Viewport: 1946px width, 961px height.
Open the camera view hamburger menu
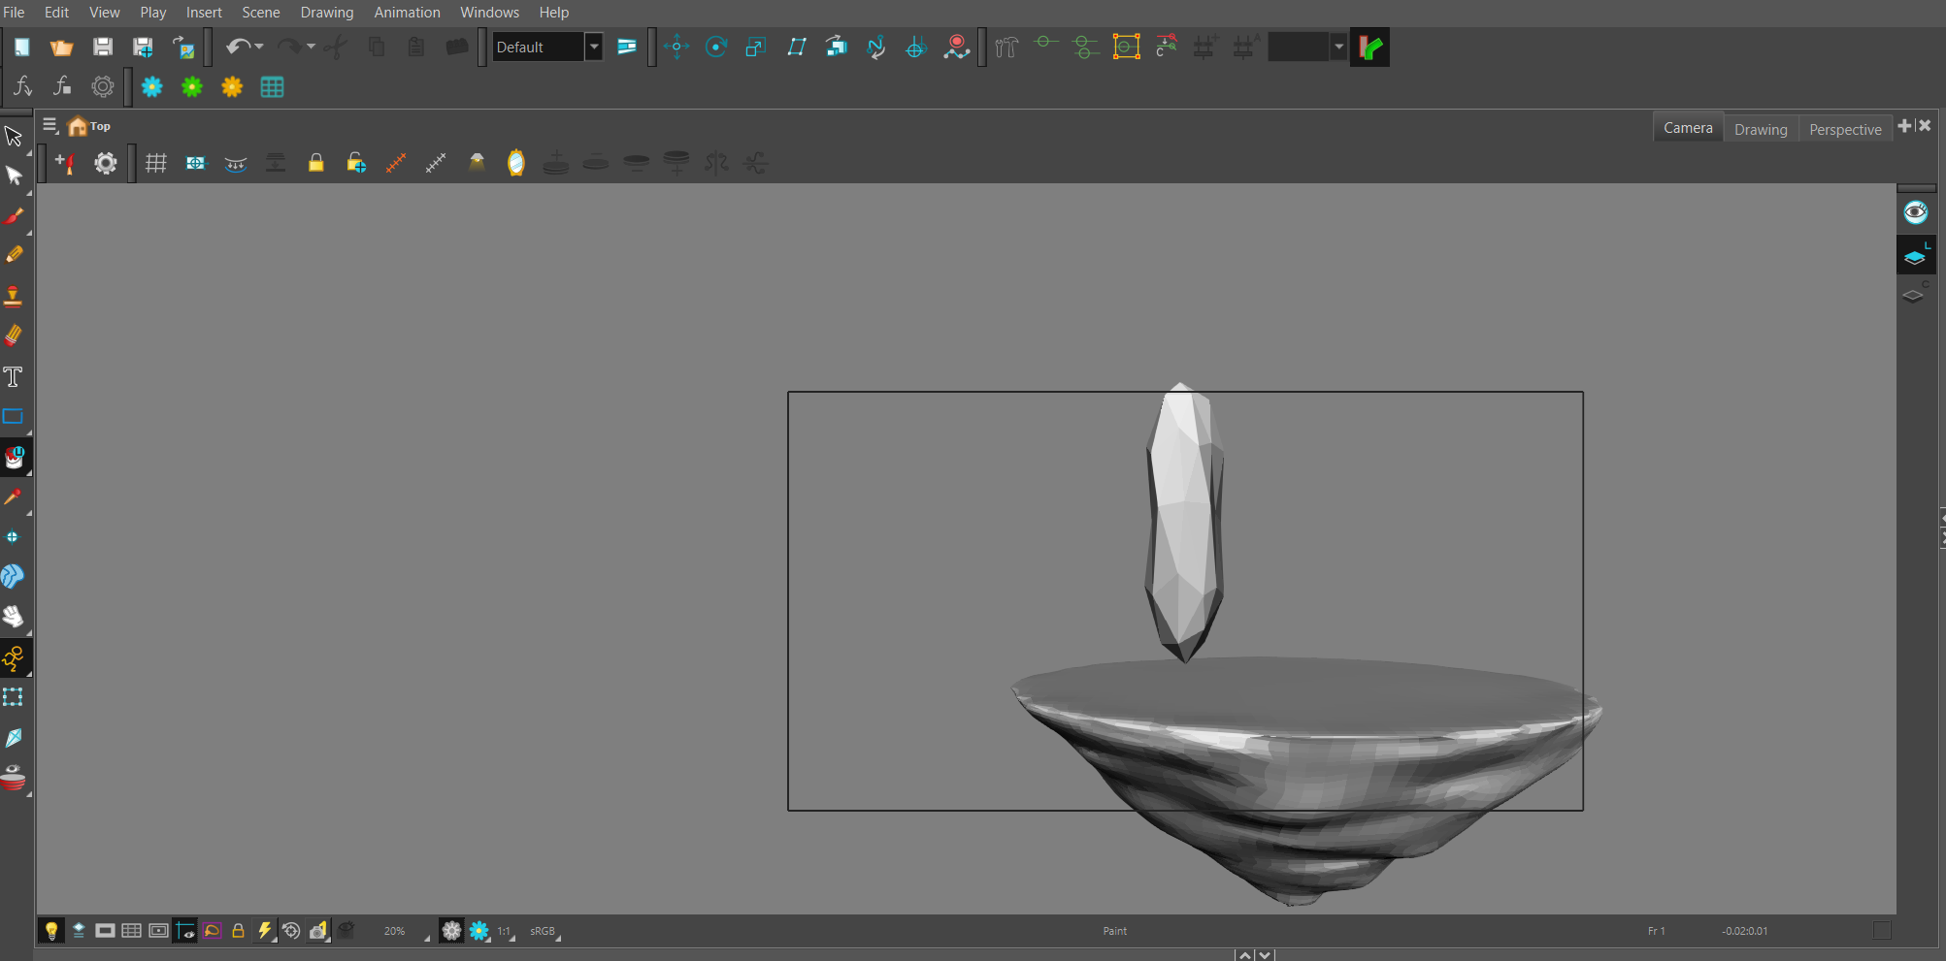(x=50, y=125)
